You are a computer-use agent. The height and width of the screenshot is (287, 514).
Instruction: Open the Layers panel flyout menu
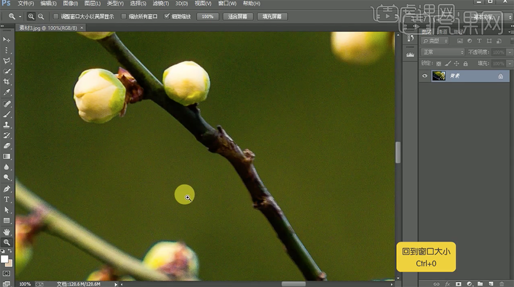point(510,32)
